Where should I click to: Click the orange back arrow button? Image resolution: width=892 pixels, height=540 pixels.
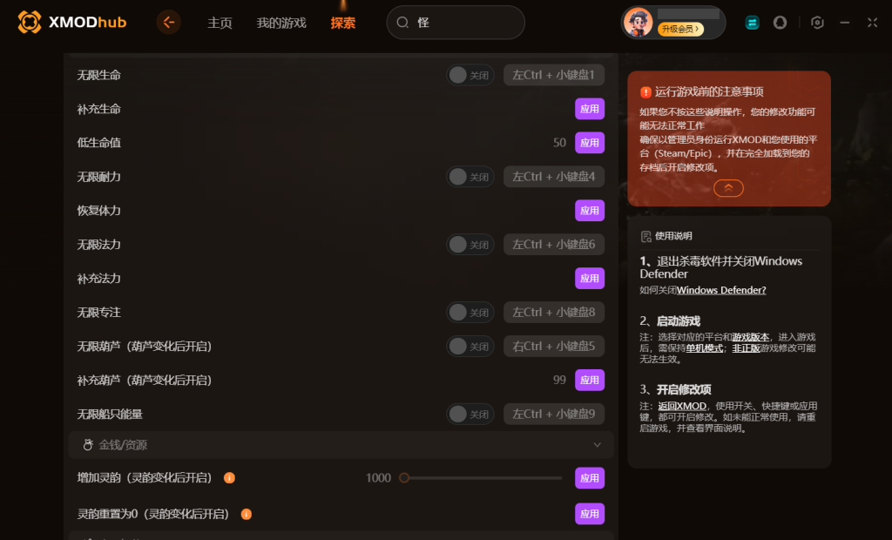point(168,22)
